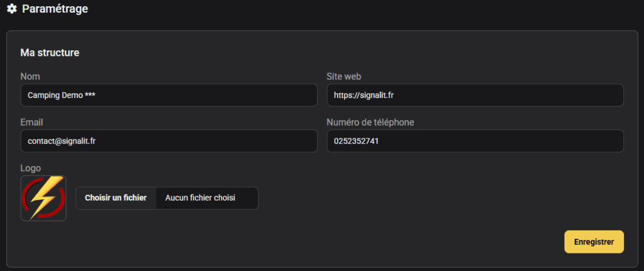
Task: Click the Logo label
Action: [x=30, y=169]
